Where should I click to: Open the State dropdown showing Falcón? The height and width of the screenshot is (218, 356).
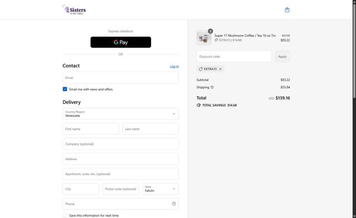(x=160, y=189)
